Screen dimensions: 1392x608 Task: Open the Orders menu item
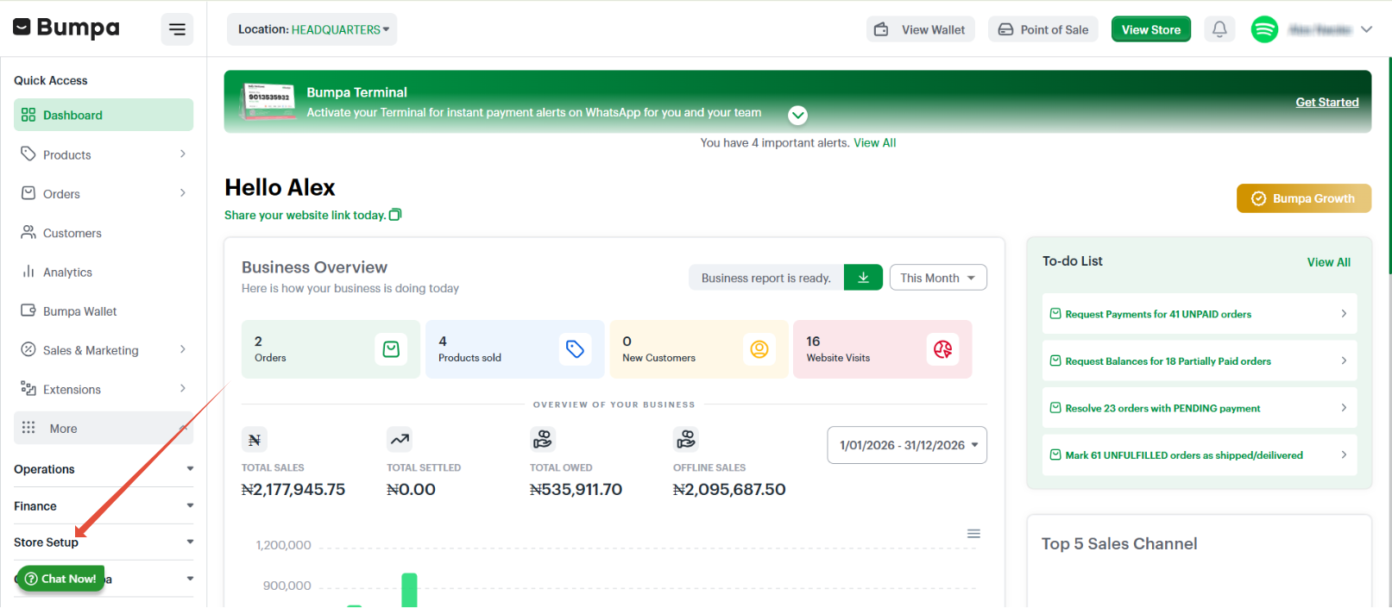104,194
